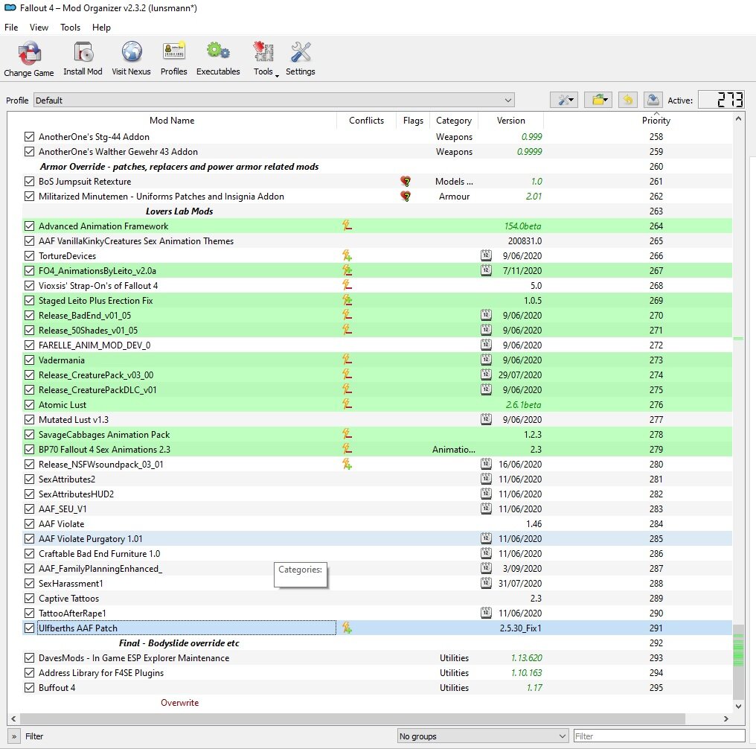Image resolution: width=756 pixels, height=749 pixels.
Task: Select the SavageCabbages Animation Pack row
Action: pos(377,435)
